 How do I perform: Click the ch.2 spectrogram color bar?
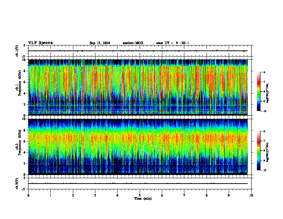click(258, 151)
